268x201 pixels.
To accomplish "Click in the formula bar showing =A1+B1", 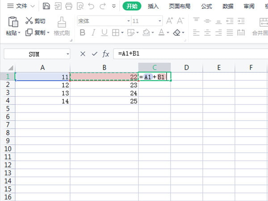I will (188, 54).
